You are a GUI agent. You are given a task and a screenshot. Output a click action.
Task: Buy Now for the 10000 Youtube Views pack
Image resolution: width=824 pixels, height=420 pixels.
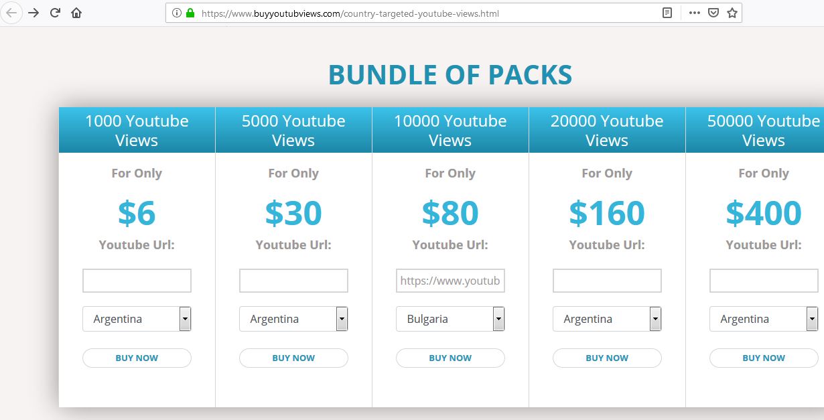pos(450,358)
